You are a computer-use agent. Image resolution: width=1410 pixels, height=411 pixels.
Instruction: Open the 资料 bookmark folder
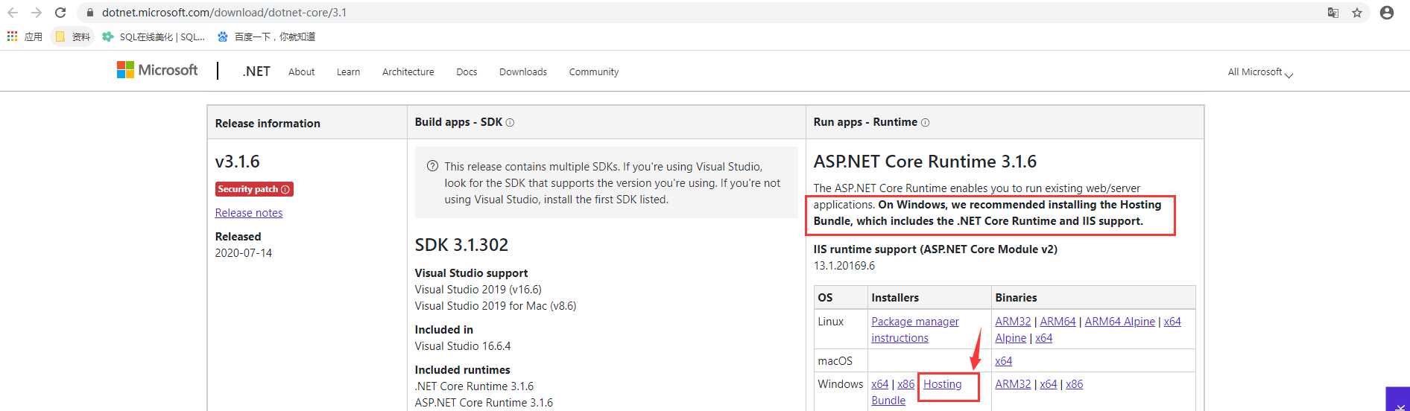(x=72, y=36)
